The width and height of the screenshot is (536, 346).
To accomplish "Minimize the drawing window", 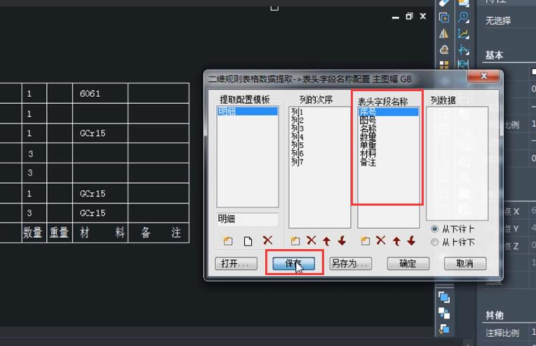I will pyautogui.click(x=396, y=18).
